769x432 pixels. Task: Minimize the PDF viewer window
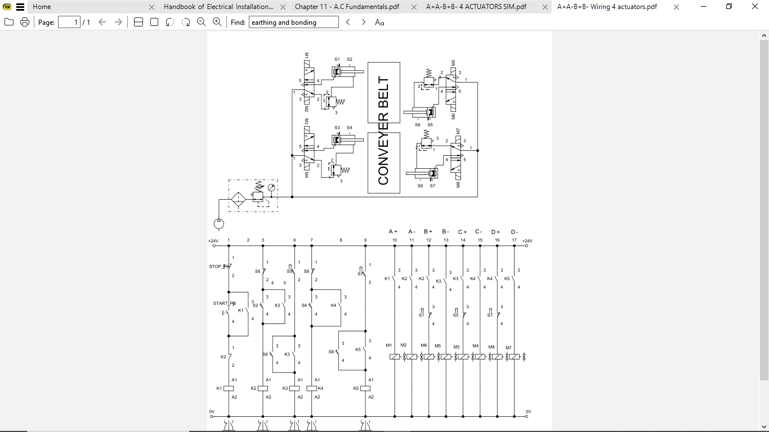coord(704,7)
